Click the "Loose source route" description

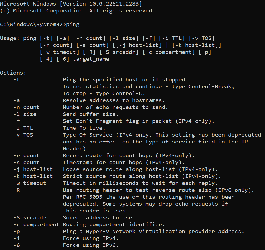(140, 169)
